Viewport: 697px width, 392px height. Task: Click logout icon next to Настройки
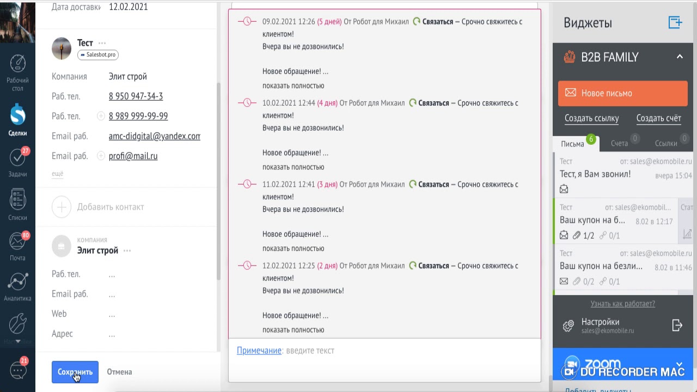[x=677, y=326]
